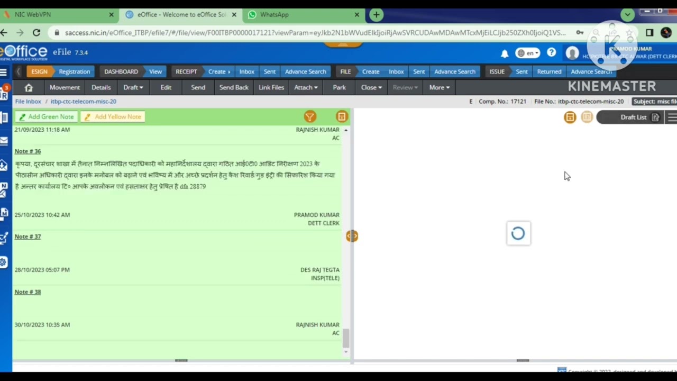Click the notes panel vertical scrollbar thumb
The image size is (677, 381).
[x=346, y=338]
